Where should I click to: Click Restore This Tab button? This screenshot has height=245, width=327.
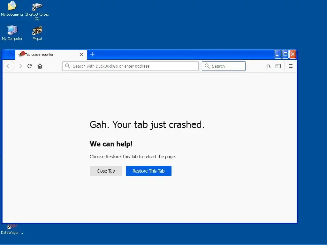(148, 171)
